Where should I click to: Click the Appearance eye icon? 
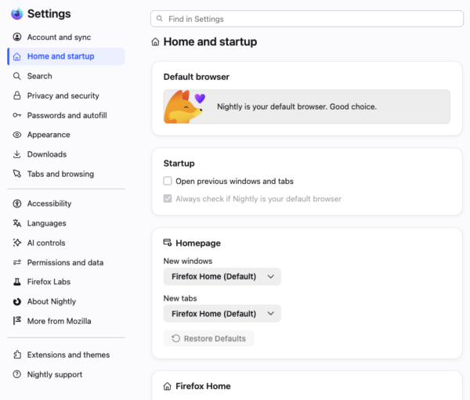17,135
